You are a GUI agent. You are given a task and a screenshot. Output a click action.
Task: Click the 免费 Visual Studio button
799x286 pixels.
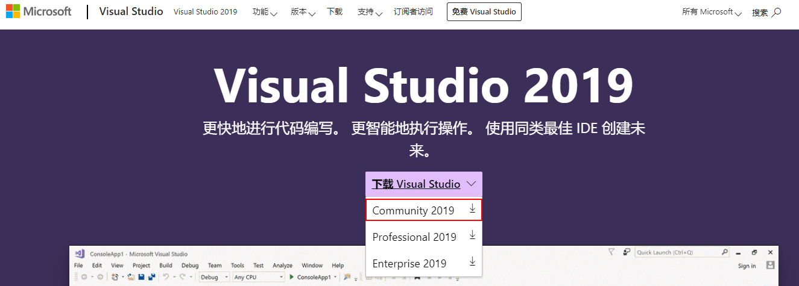(484, 11)
